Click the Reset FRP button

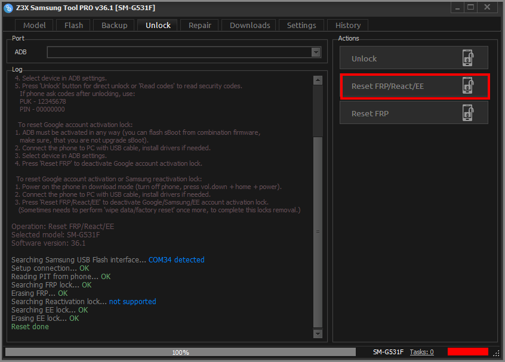tap(414, 113)
